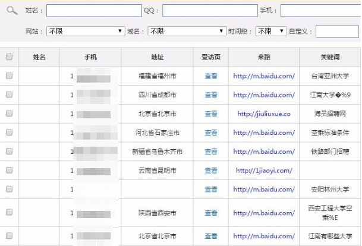Select the checkbox for 四川省成都市 row
Viewport: 362px width, 246px height.
(9, 94)
